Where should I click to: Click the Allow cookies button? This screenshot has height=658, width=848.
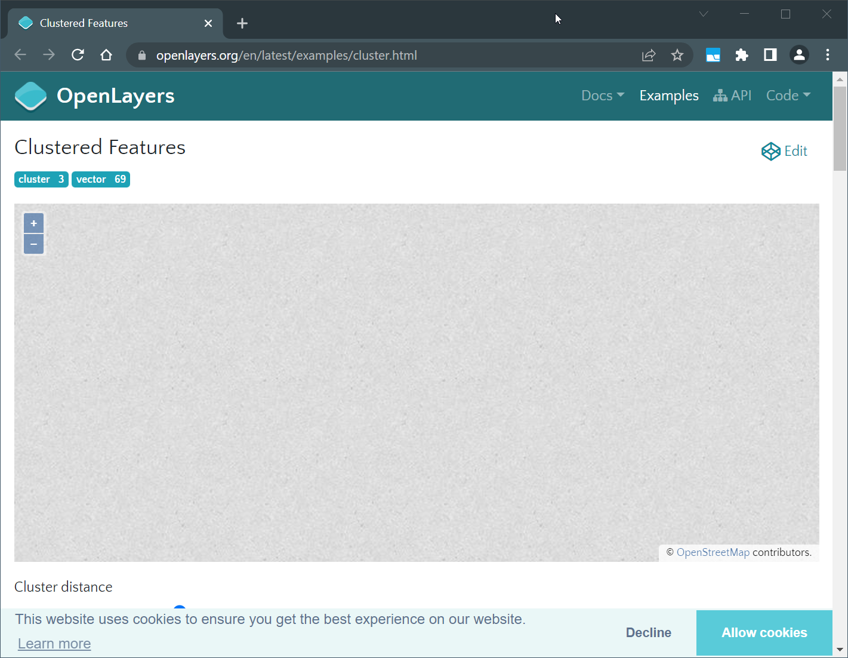pyautogui.click(x=764, y=632)
